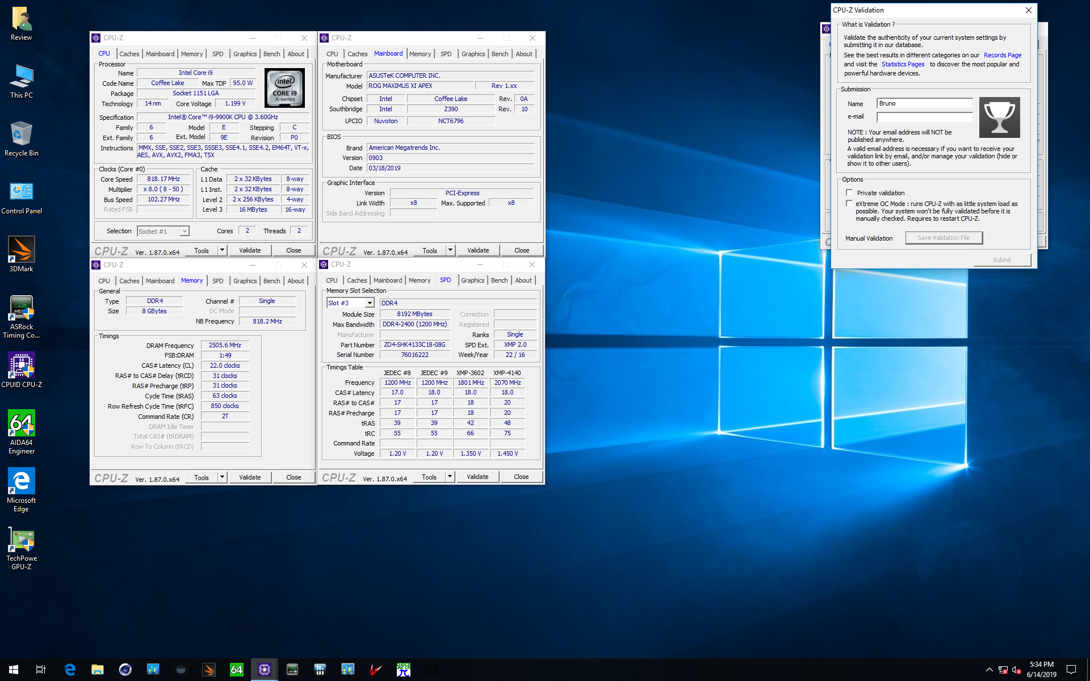Click the Specification Intel Core i9-9900K text

click(x=223, y=117)
